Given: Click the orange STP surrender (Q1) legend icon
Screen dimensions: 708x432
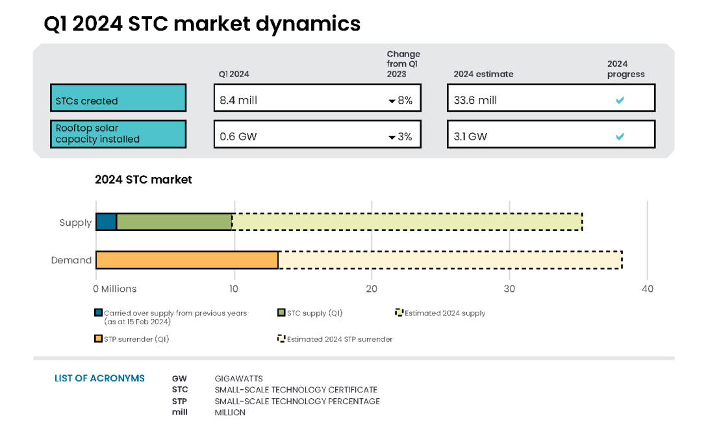Looking at the screenshot, I should click(99, 338).
